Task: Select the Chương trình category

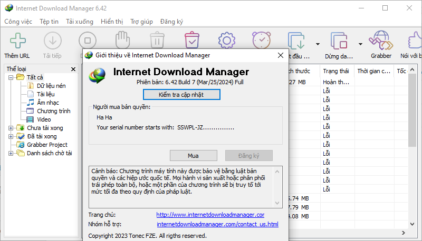Action: 54,111
